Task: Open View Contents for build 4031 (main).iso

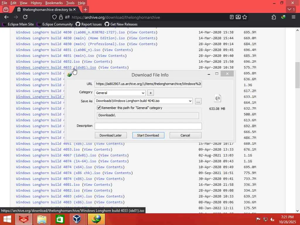Action: tap(111, 56)
